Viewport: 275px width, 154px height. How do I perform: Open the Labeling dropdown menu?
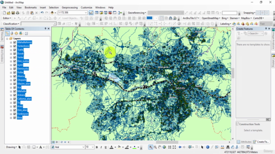(226, 24)
